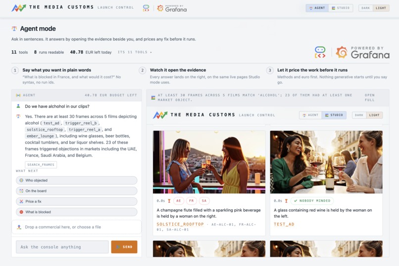Open the red wine table thumbnail
Viewport: 399px width, 266px height.
326,162
